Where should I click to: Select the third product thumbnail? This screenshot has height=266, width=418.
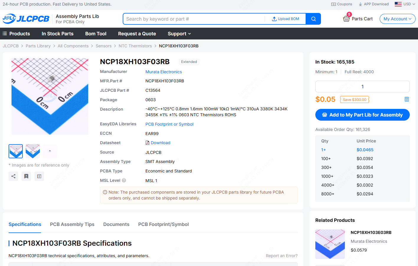tap(50, 151)
